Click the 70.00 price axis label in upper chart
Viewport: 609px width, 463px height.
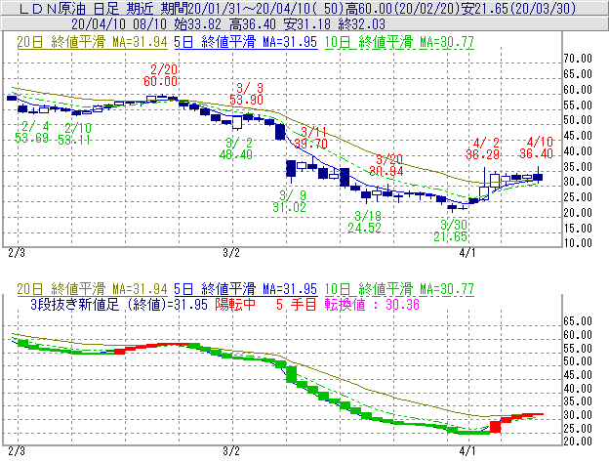[x=578, y=59]
